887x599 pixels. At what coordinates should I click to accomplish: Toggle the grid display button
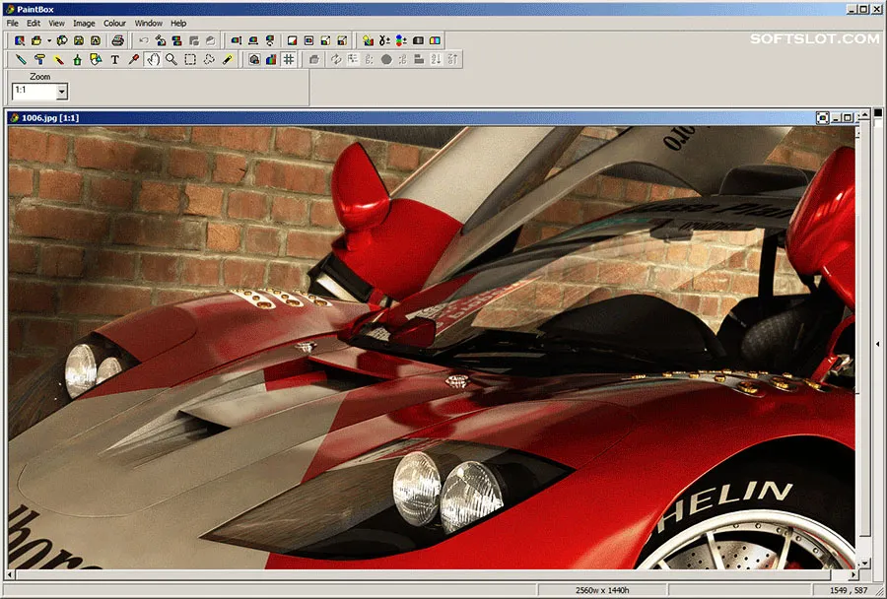[x=289, y=59]
